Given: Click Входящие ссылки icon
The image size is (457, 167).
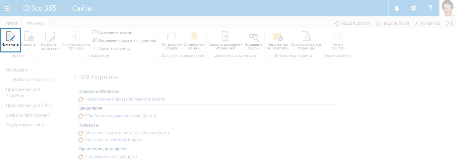Looking at the screenshot, I should (254, 37).
